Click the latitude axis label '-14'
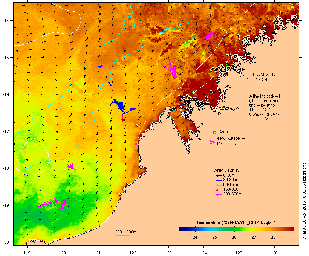 [x=6, y=20]
